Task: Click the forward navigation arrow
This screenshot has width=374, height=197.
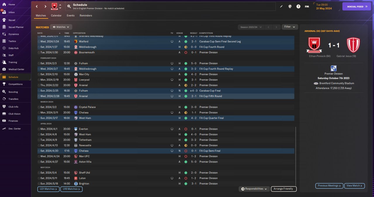Action: click(45, 6)
